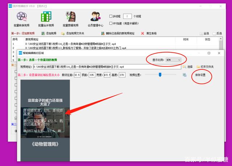Click the 添加视频 add video button

click(49, 33)
